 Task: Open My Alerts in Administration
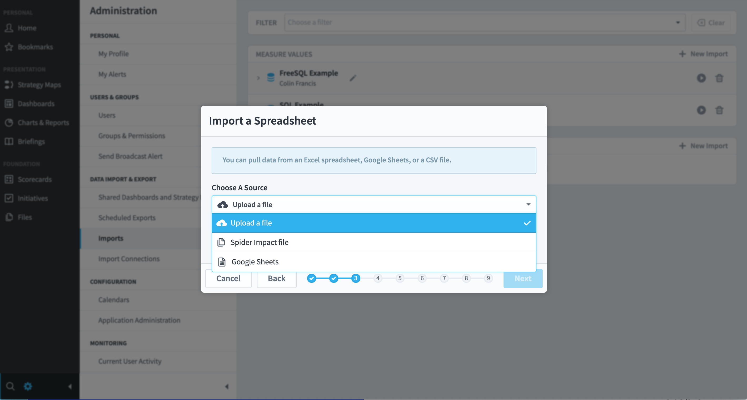pyautogui.click(x=158, y=74)
